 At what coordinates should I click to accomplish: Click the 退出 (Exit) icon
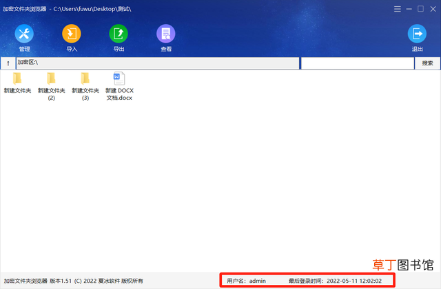click(x=417, y=34)
